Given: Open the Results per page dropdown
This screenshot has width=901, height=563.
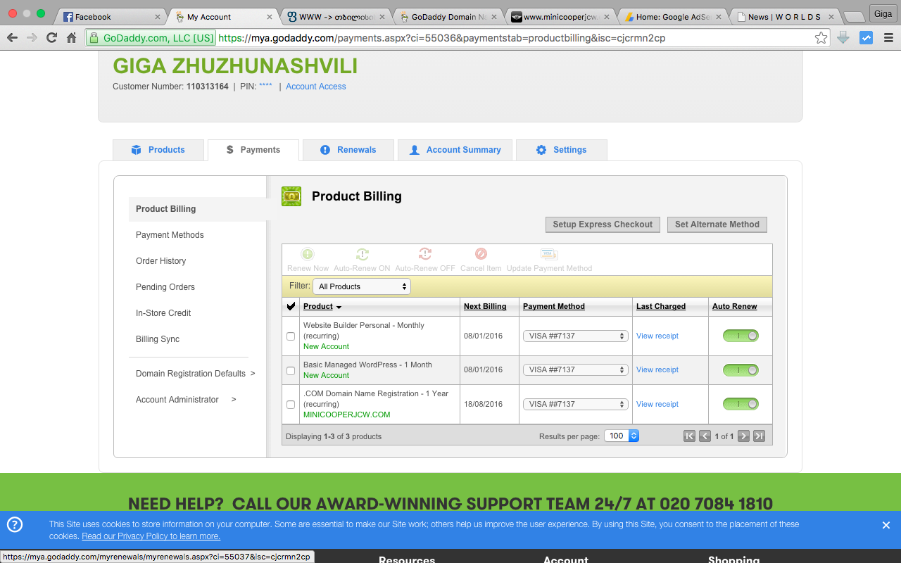Looking at the screenshot, I should 623,436.
